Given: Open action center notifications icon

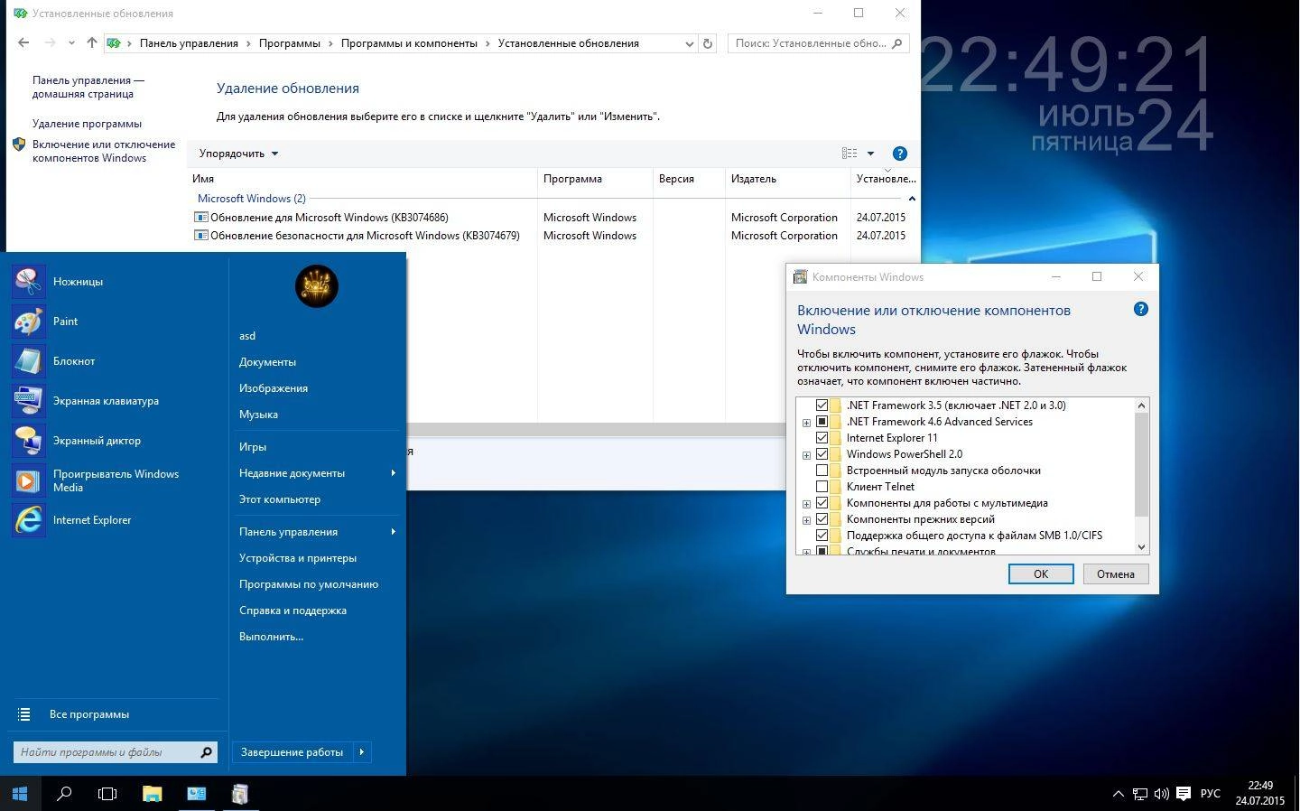Looking at the screenshot, I should click(1184, 794).
